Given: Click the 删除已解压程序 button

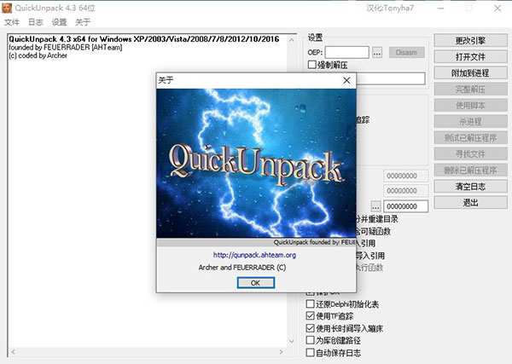Looking at the screenshot, I should coord(470,170).
